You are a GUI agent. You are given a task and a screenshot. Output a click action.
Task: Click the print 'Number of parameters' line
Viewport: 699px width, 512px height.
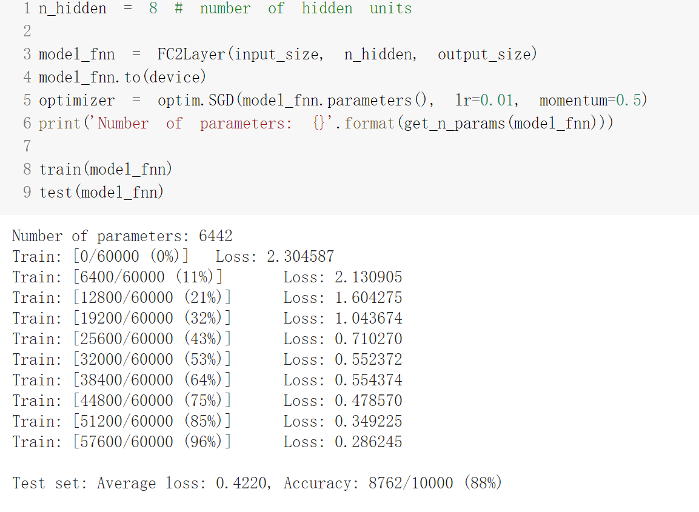tap(326, 124)
